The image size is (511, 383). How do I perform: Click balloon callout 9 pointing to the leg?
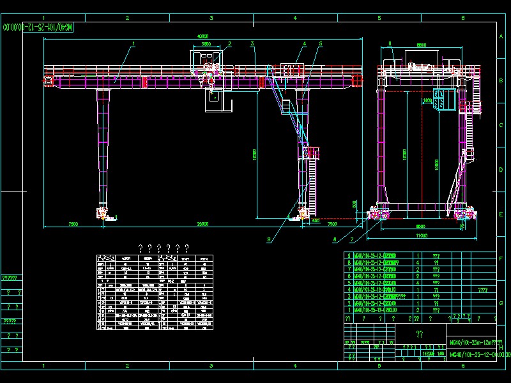point(270,238)
